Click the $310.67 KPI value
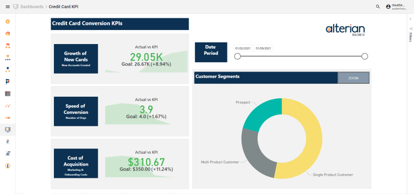 146,162
